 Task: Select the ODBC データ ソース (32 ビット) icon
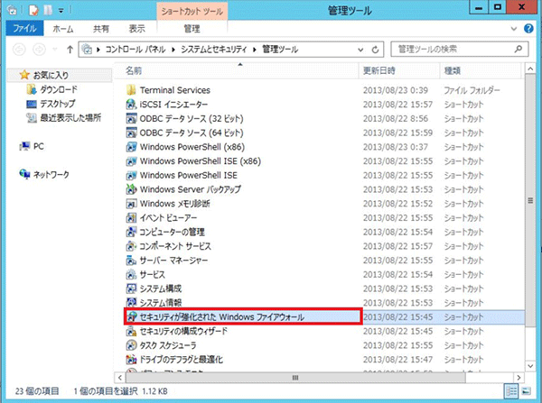pyautogui.click(x=131, y=119)
